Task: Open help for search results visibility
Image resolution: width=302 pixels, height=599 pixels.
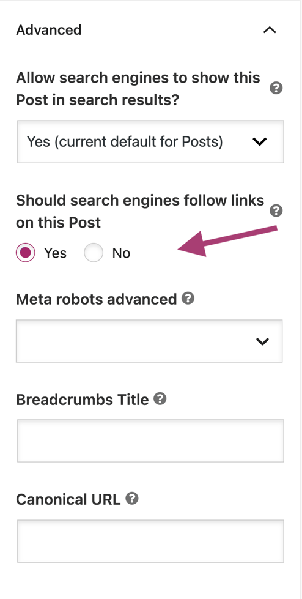Action: coord(276,89)
